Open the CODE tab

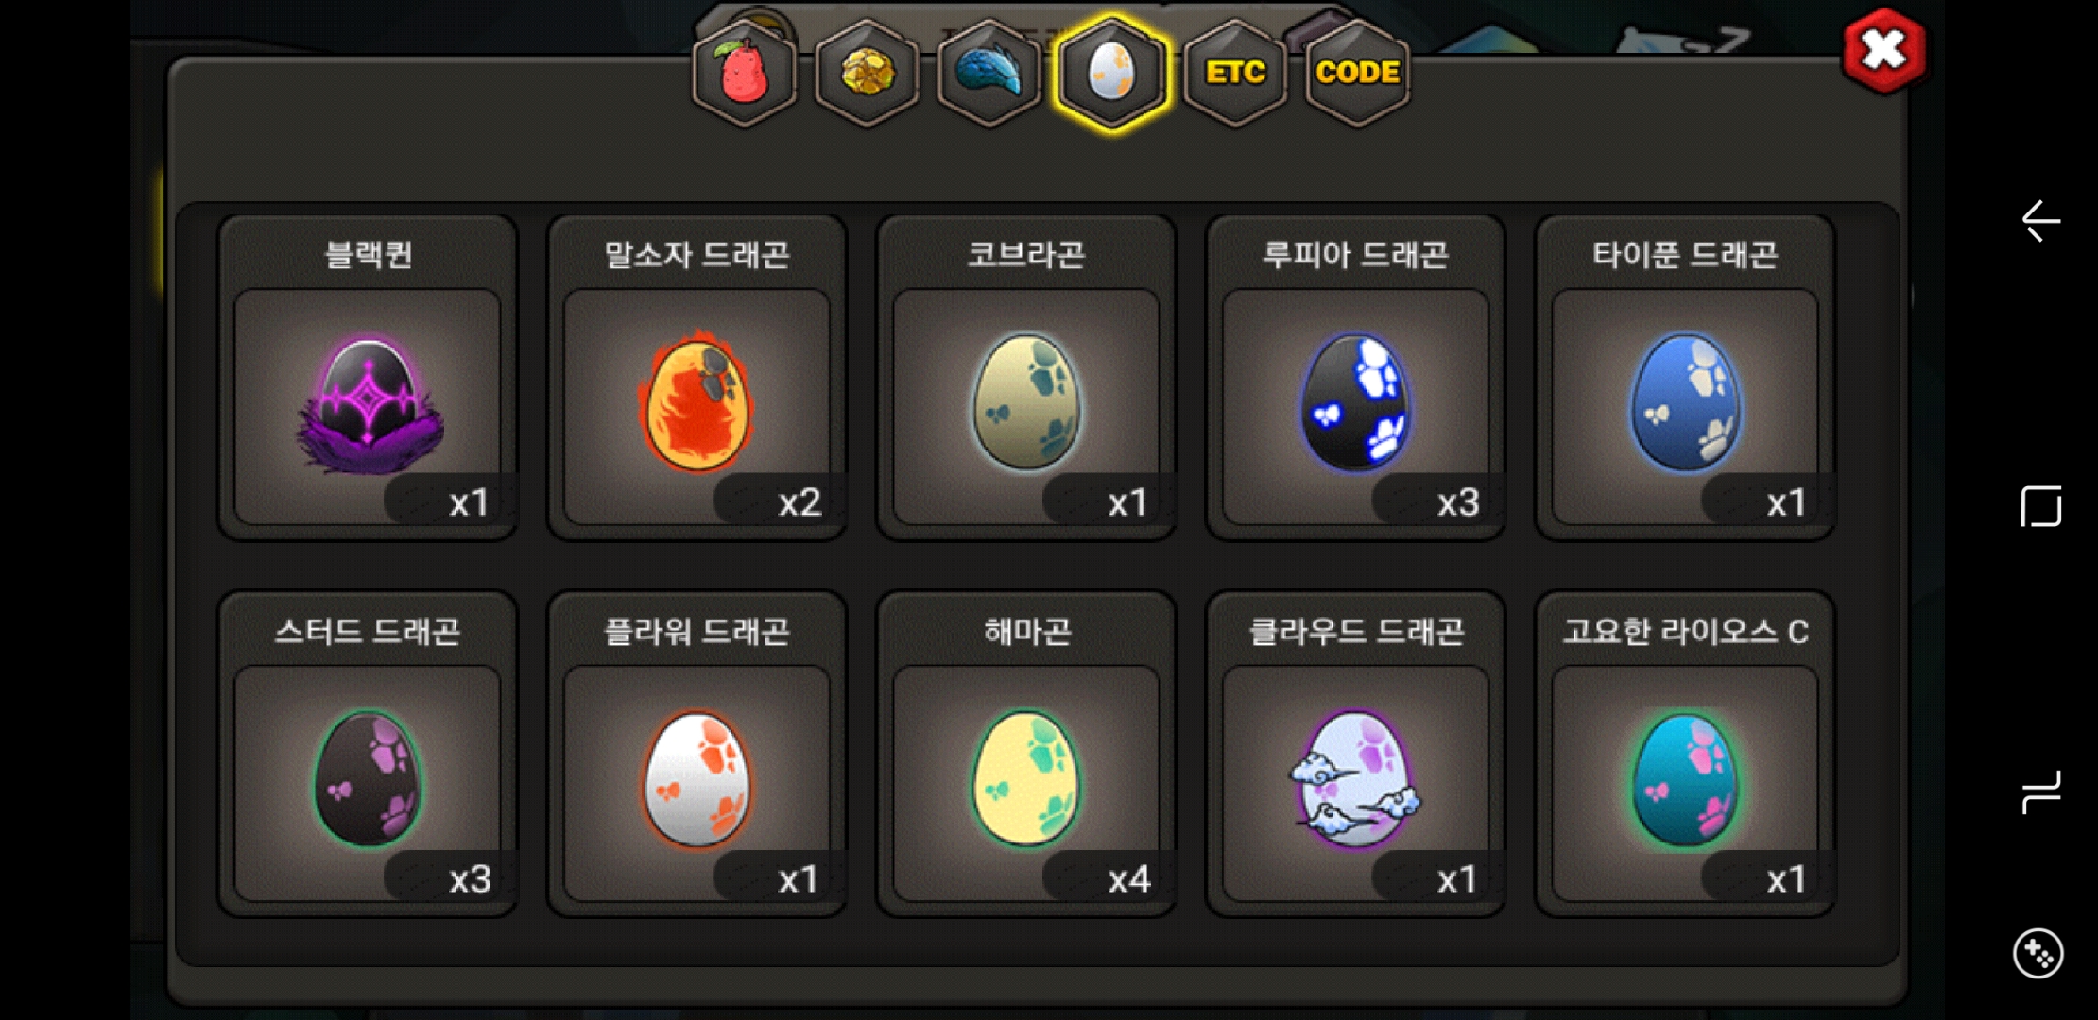(1357, 72)
